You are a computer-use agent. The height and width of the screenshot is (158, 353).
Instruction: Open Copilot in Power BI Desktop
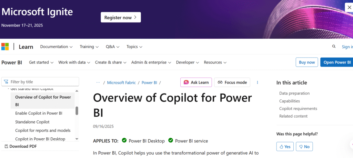pyautogui.click(x=40, y=139)
